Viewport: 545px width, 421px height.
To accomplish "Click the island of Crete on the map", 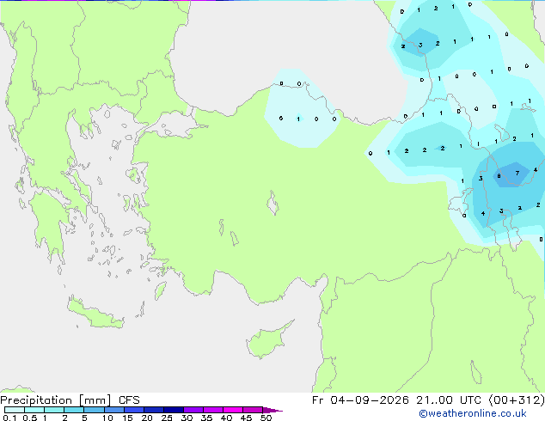I will coord(95,313).
